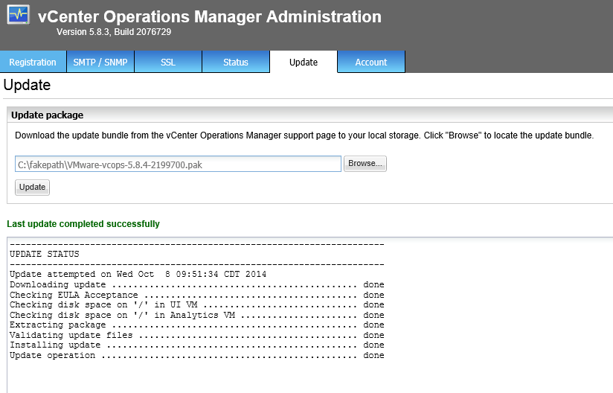Click the 'Update attempted on Wed Oct 8' line
The height and width of the screenshot is (393, 613).
[138, 274]
